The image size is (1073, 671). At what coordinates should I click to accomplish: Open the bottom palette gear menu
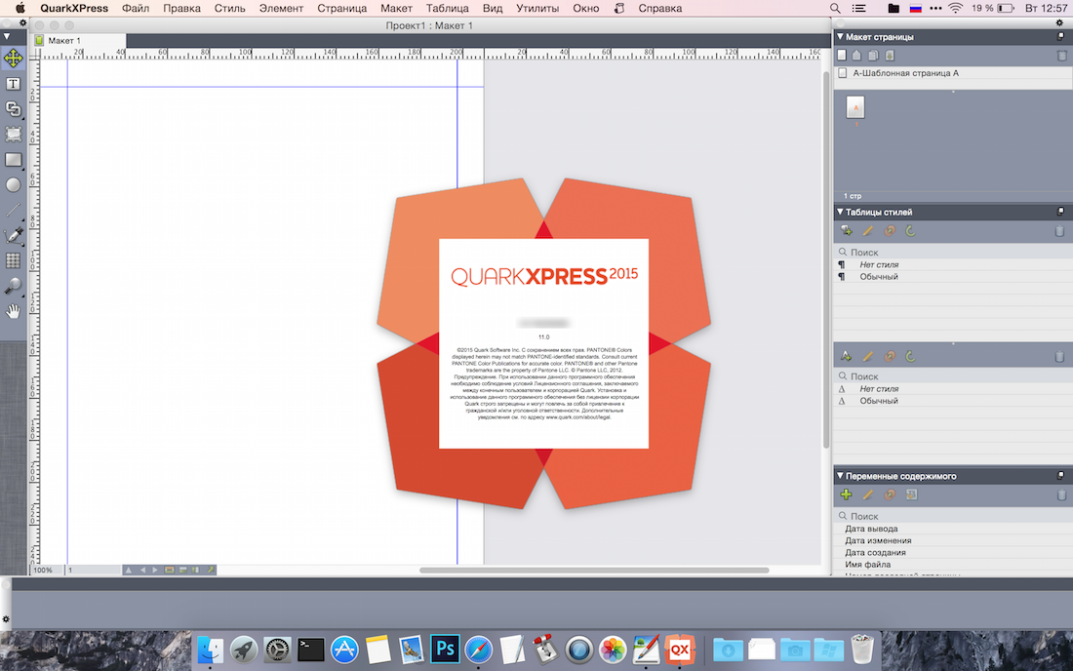pos(6,619)
